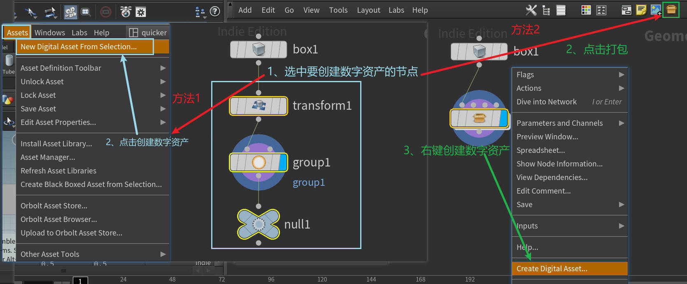Open the node shape palette icon
The image size is (687, 284).
601,10
